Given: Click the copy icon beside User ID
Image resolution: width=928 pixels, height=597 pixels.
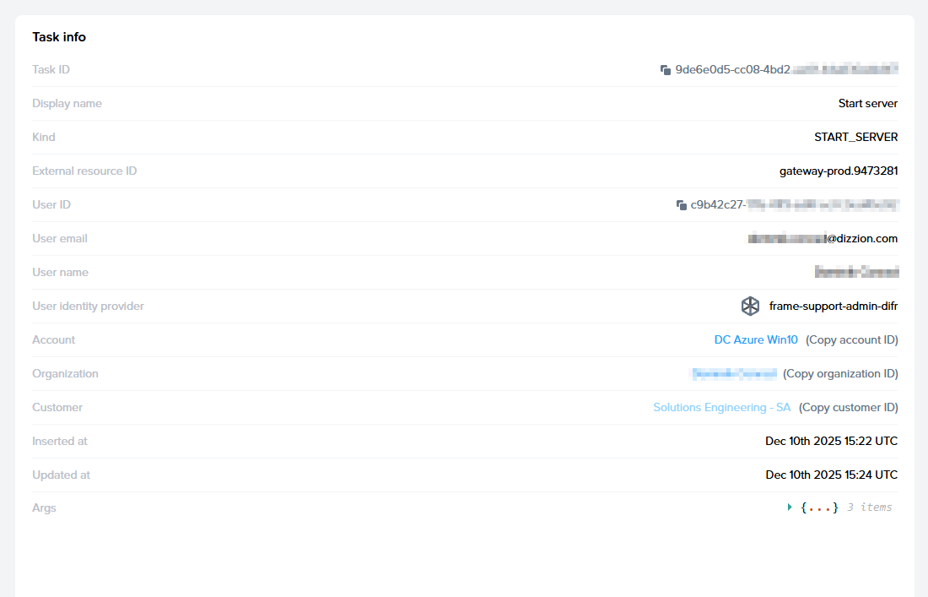Looking at the screenshot, I should [x=682, y=205].
